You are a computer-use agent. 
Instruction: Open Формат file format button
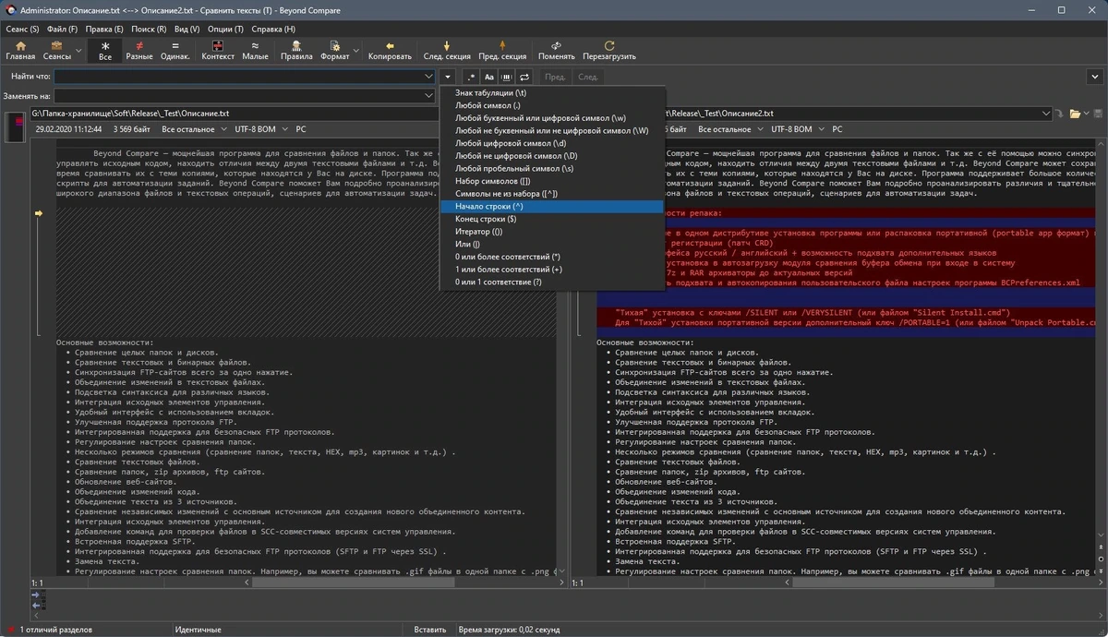pos(334,51)
